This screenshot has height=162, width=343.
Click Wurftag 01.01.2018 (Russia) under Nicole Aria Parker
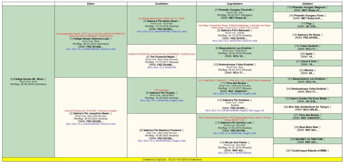pos(235,148)
